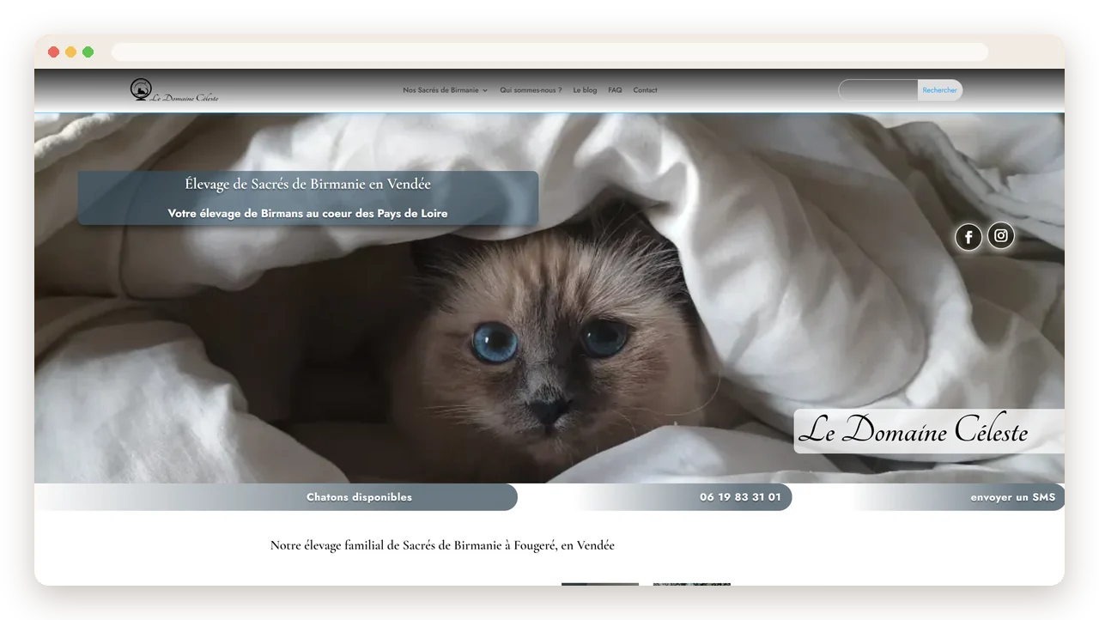
Task: Click the browser address bar
Action: 549,52
